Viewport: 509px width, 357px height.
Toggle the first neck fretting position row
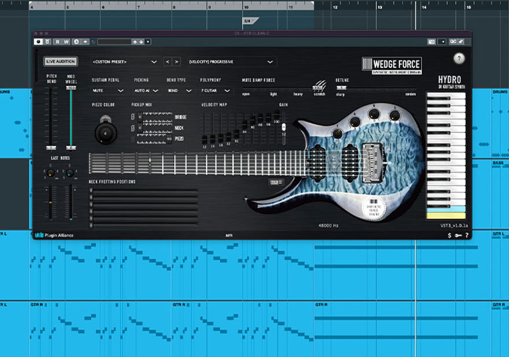tap(143, 190)
